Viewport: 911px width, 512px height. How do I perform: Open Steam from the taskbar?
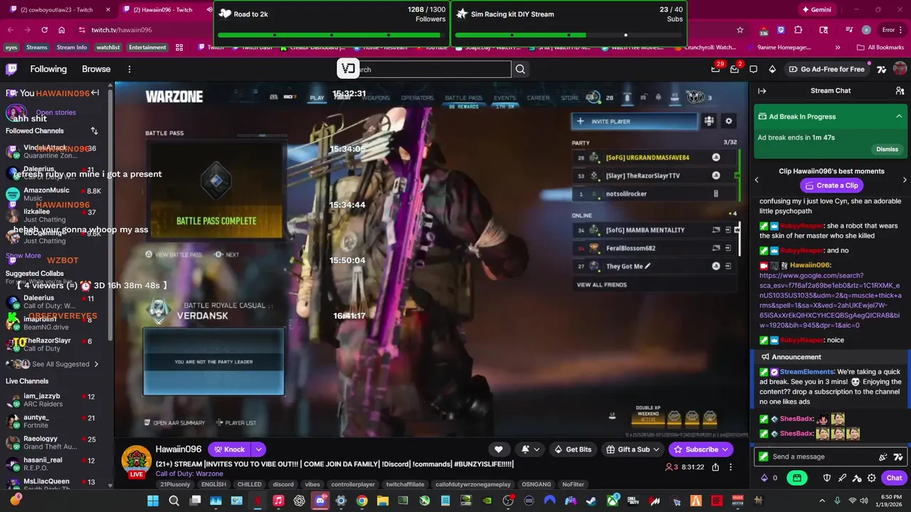click(591, 501)
